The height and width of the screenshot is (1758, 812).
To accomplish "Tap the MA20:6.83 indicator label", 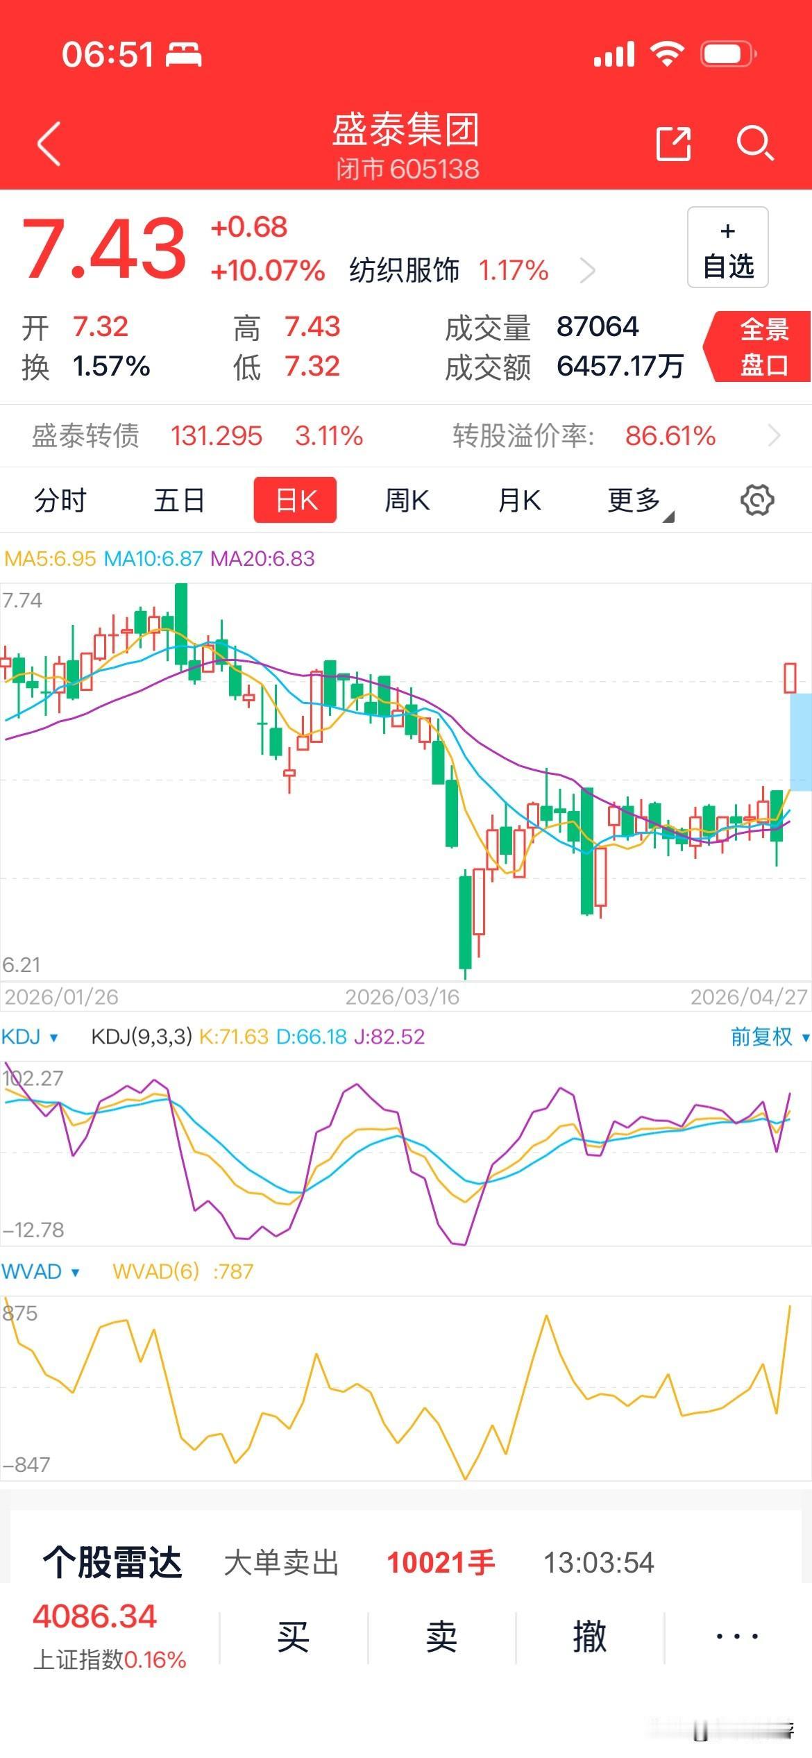I will pos(262,558).
